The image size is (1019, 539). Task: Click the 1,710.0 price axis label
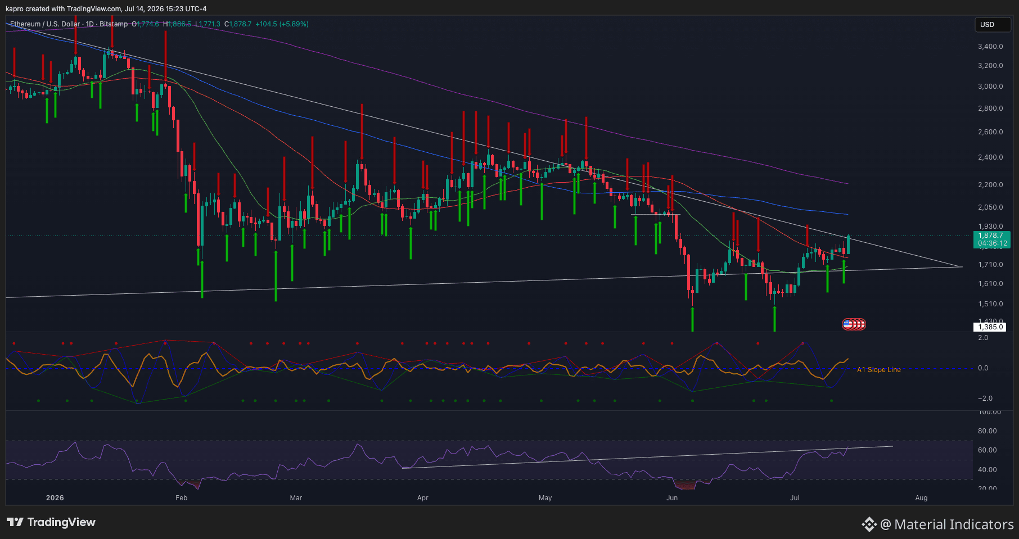[x=990, y=265]
